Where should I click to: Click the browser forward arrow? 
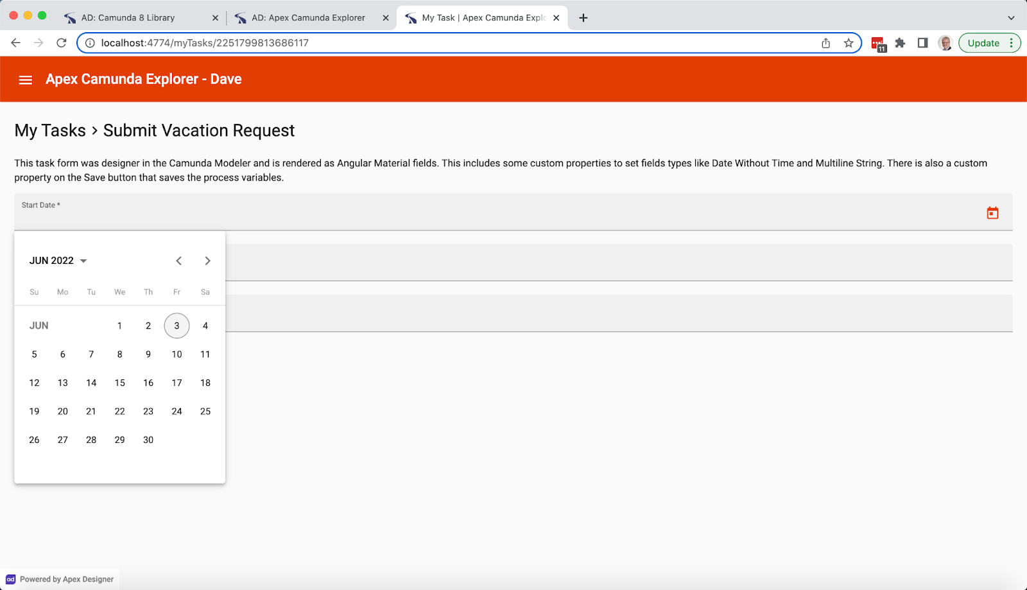click(x=39, y=43)
